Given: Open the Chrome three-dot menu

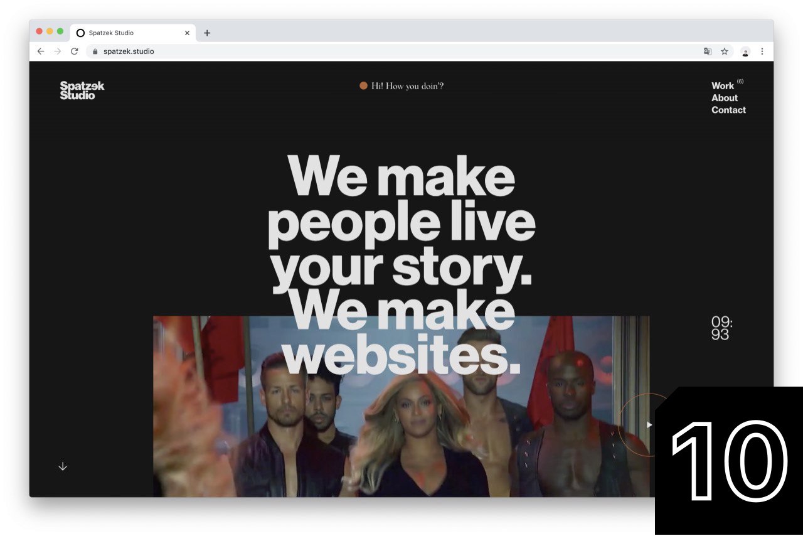Looking at the screenshot, I should pos(762,51).
